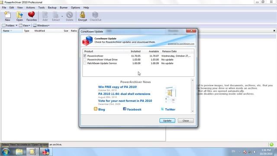This screenshot has height=156, width=277.
Task: Open Windows Explorer from taskbar
Action: 19,152
